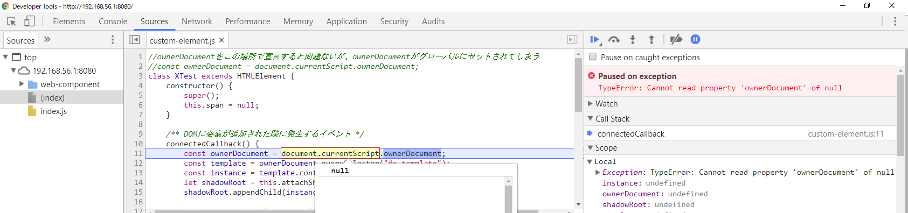This screenshot has height=213, width=908.
Task: Click the Paused on exception message
Action: [637, 76]
